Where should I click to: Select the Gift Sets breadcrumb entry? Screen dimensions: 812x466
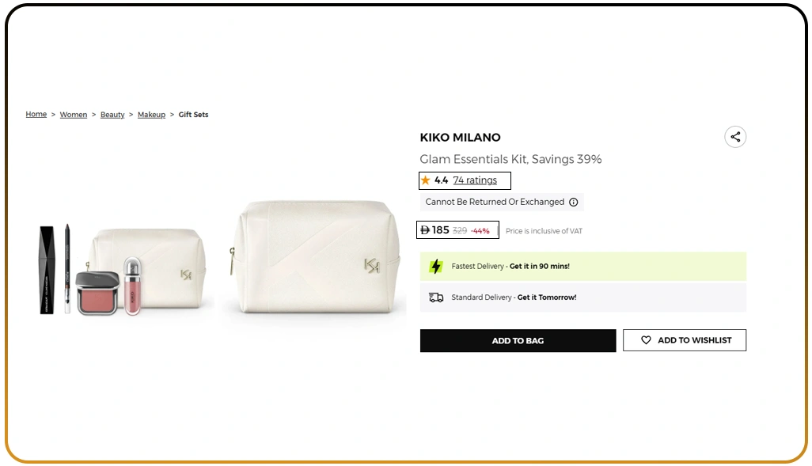click(193, 114)
